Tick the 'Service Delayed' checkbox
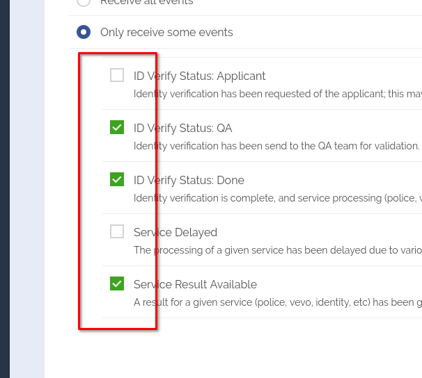 117,232
